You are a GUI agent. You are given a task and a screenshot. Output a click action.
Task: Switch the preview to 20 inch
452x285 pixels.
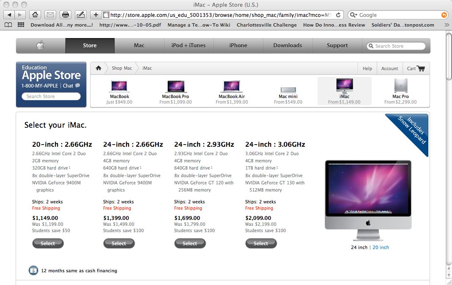(x=381, y=247)
